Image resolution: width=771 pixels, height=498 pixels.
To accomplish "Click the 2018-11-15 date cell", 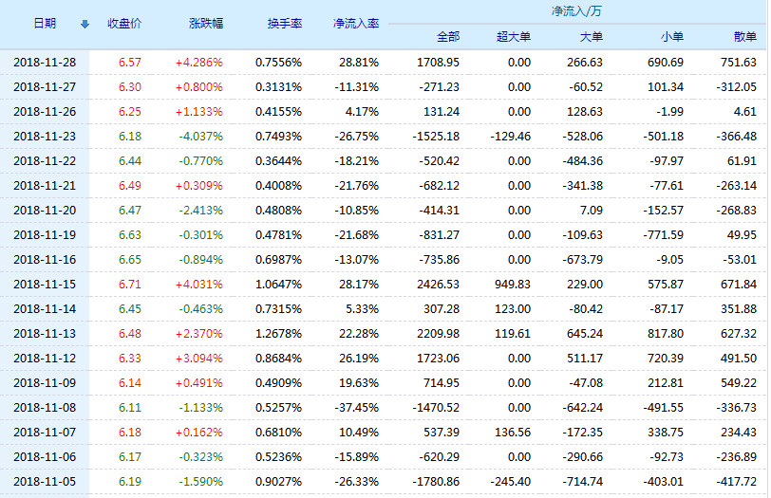I will (44, 284).
